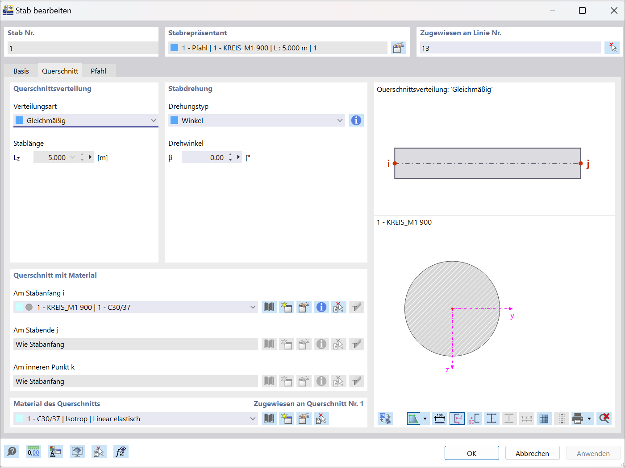Image resolution: width=625 pixels, height=468 pixels.
Task: Edit the cross-section at Stabanfang i
Action: tap(304, 307)
